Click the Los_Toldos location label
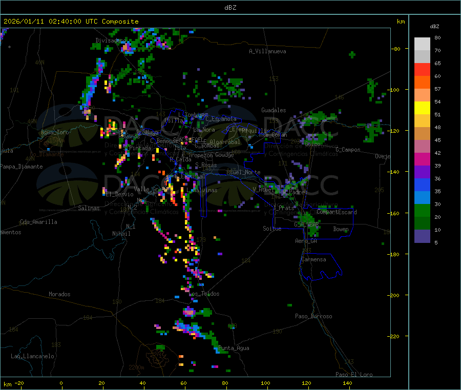 pos(204,294)
